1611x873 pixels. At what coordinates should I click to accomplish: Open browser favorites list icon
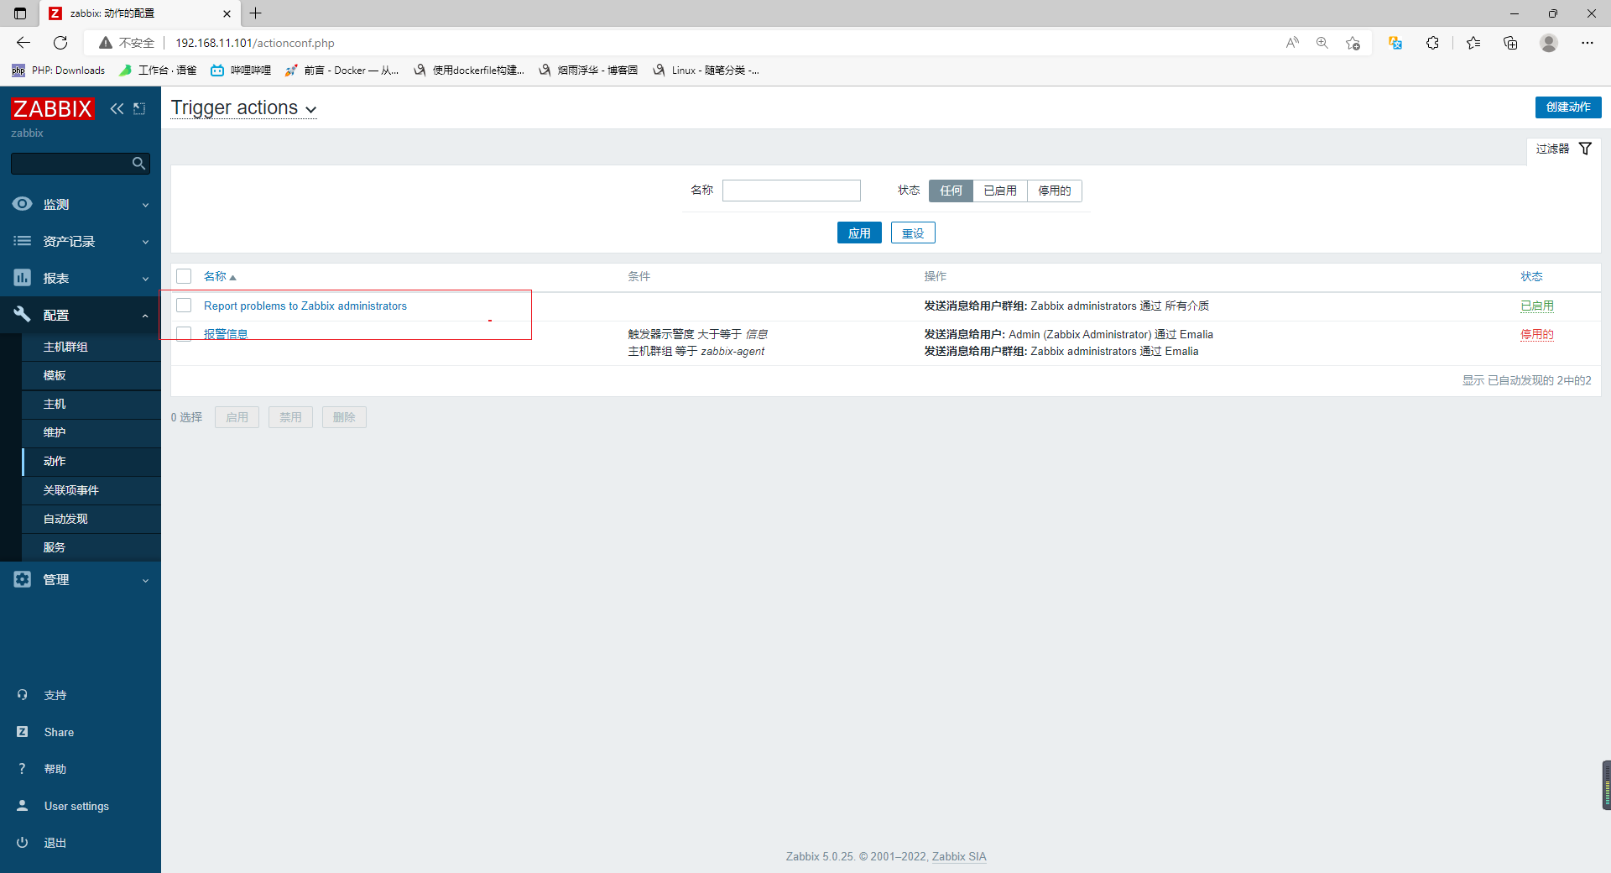click(x=1473, y=43)
